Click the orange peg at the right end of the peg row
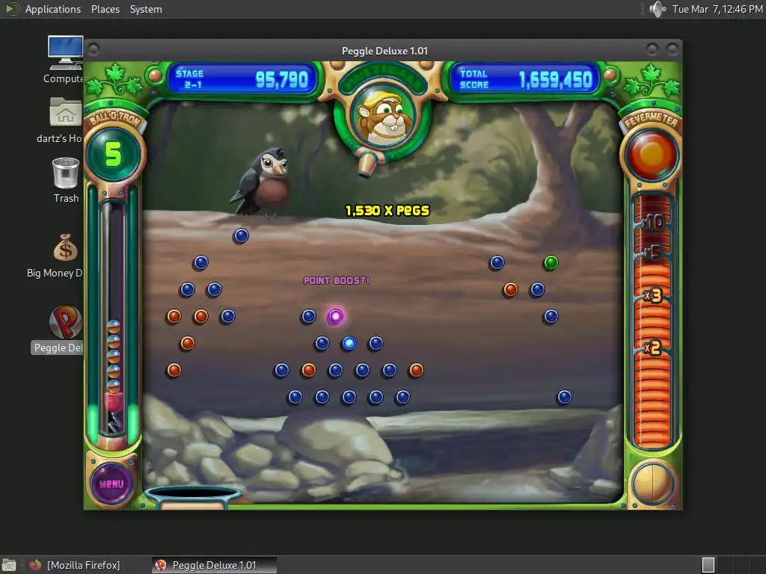This screenshot has height=574, width=766. (x=416, y=370)
